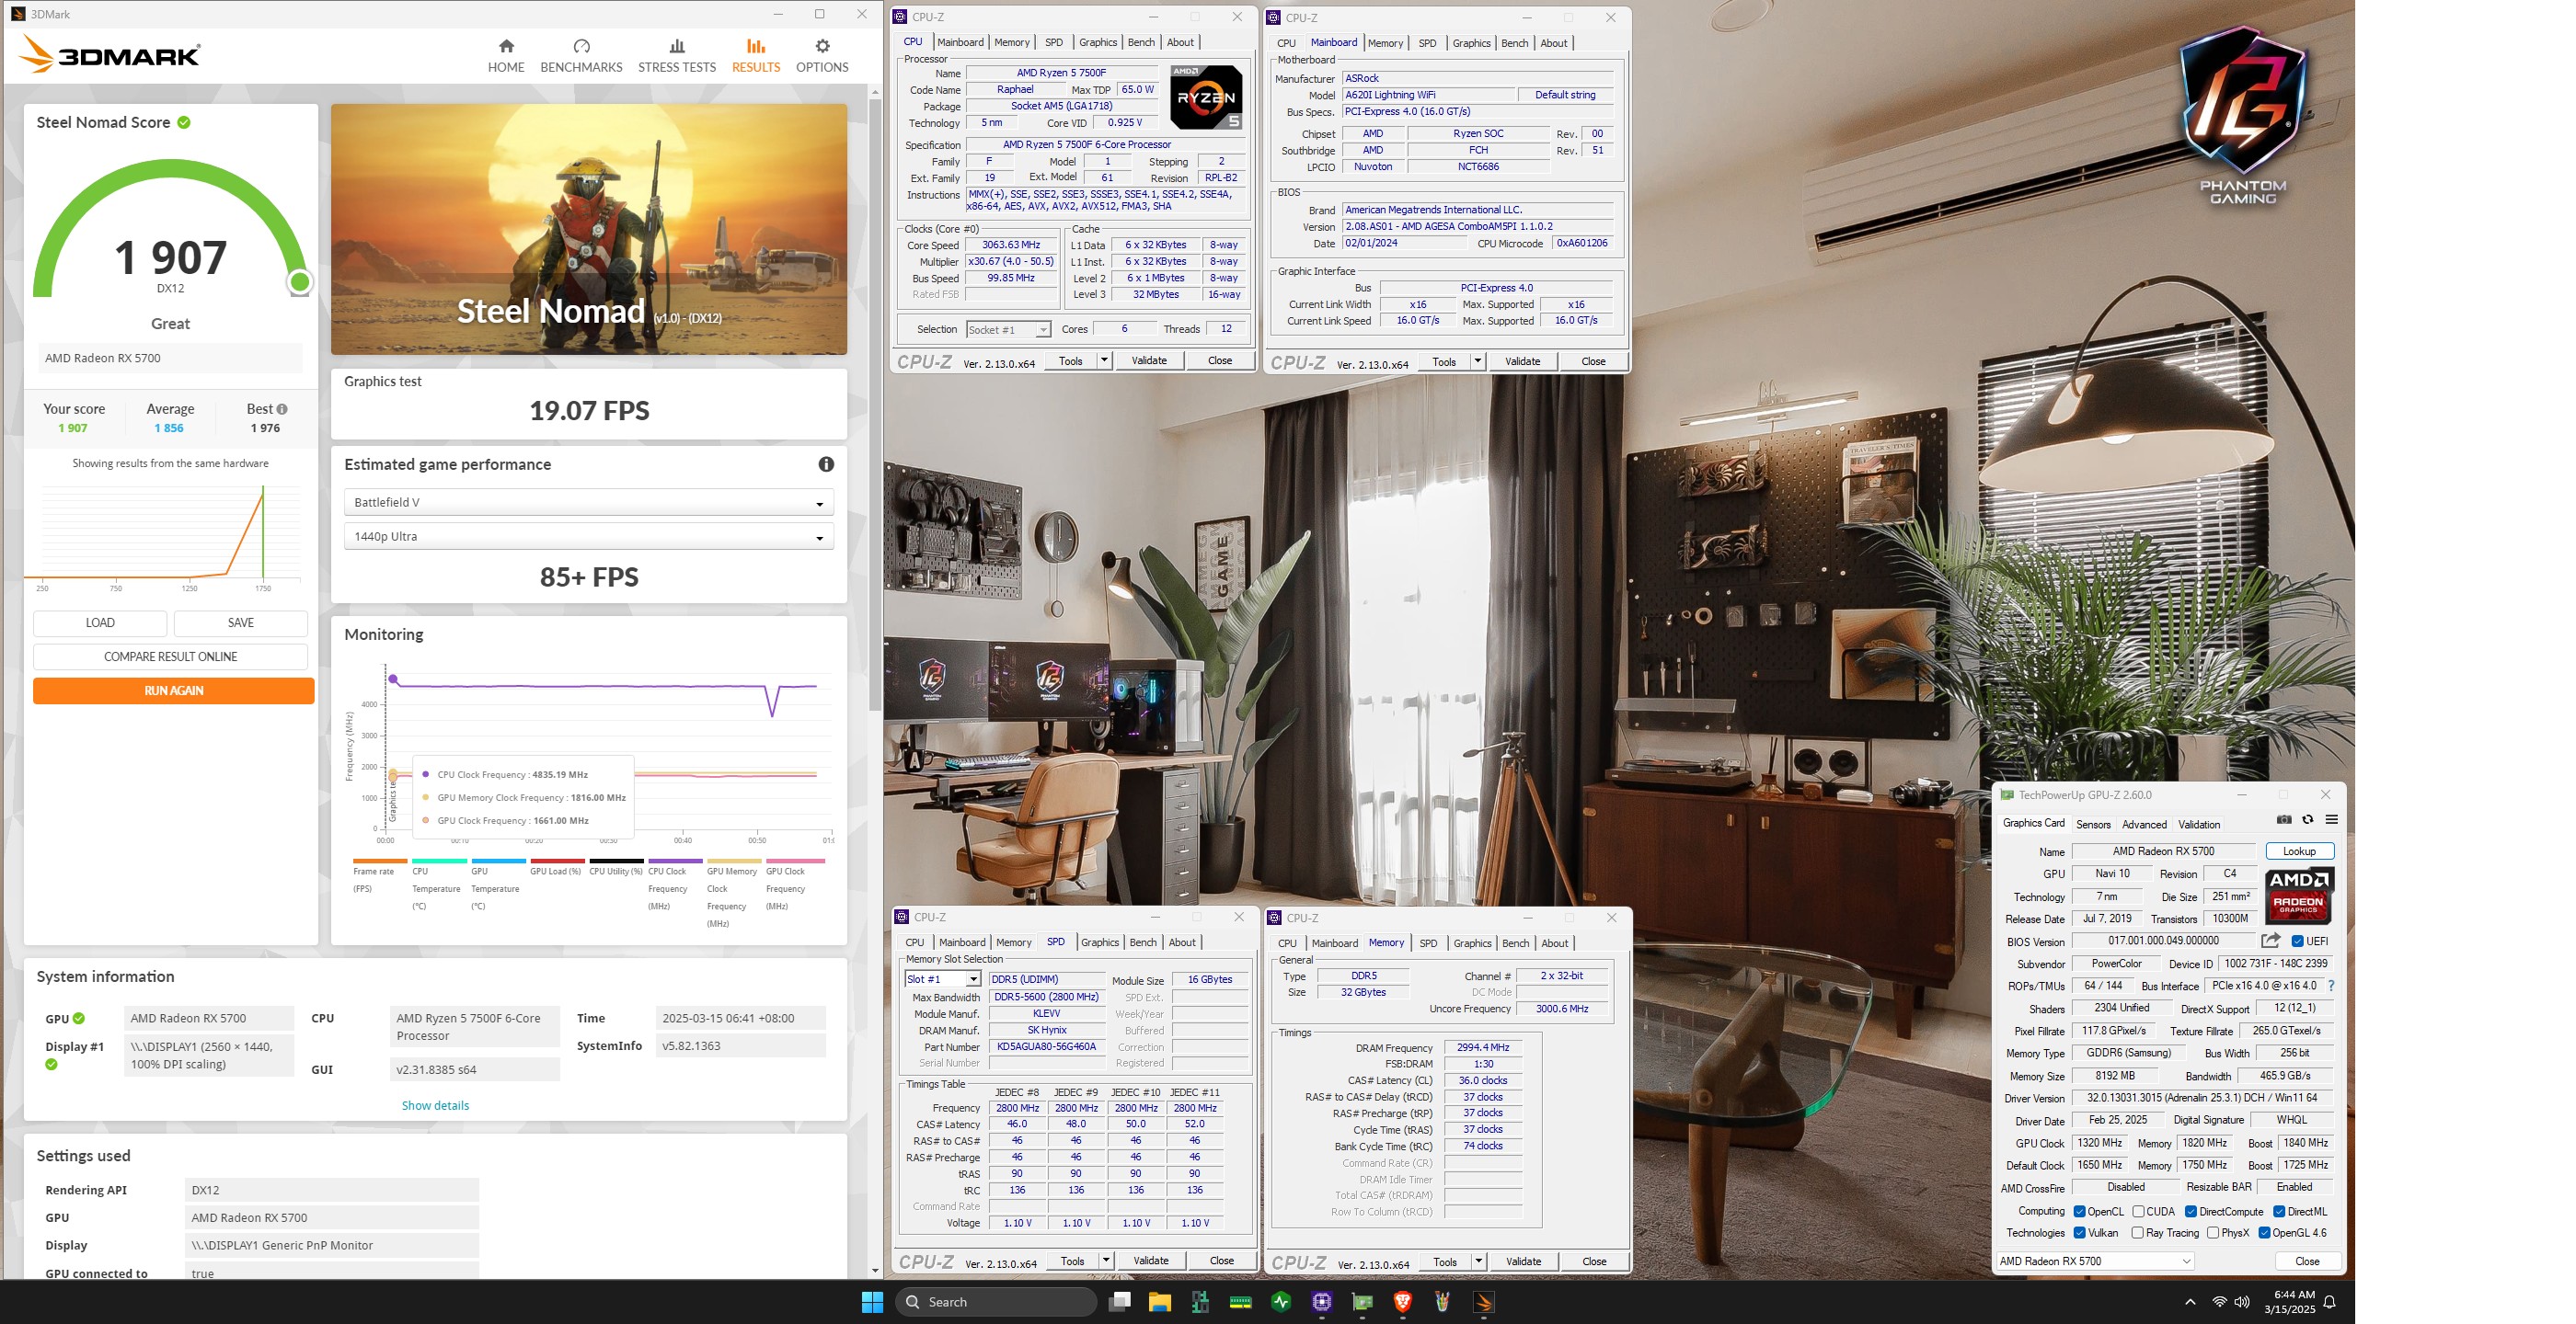Click the orange RUN AGAIN button
This screenshot has width=2576, height=1324.
[173, 691]
